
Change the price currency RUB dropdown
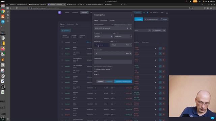[128, 45]
